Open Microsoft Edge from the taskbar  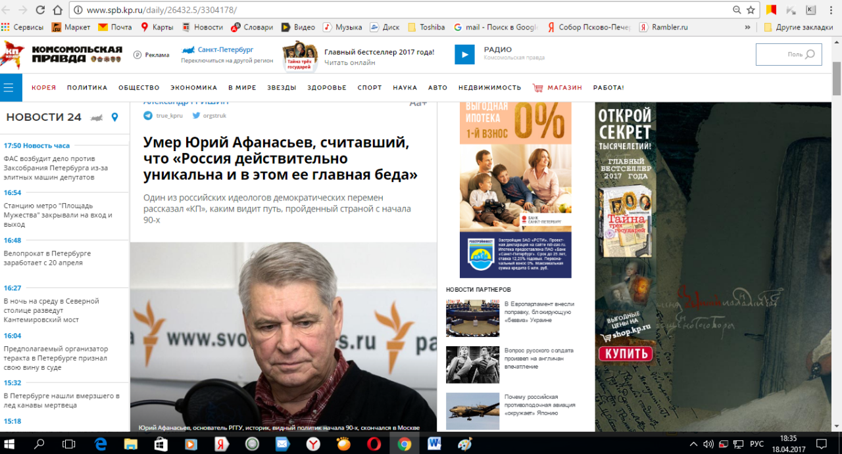coord(100,444)
